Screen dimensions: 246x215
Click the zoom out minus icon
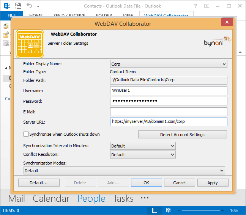point(179,210)
